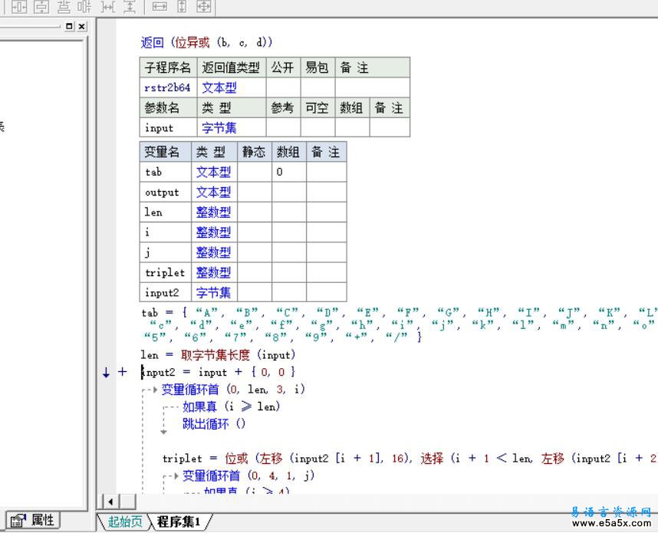The height and width of the screenshot is (533, 658).
Task: Click variable name i cell
Action: click(166, 232)
